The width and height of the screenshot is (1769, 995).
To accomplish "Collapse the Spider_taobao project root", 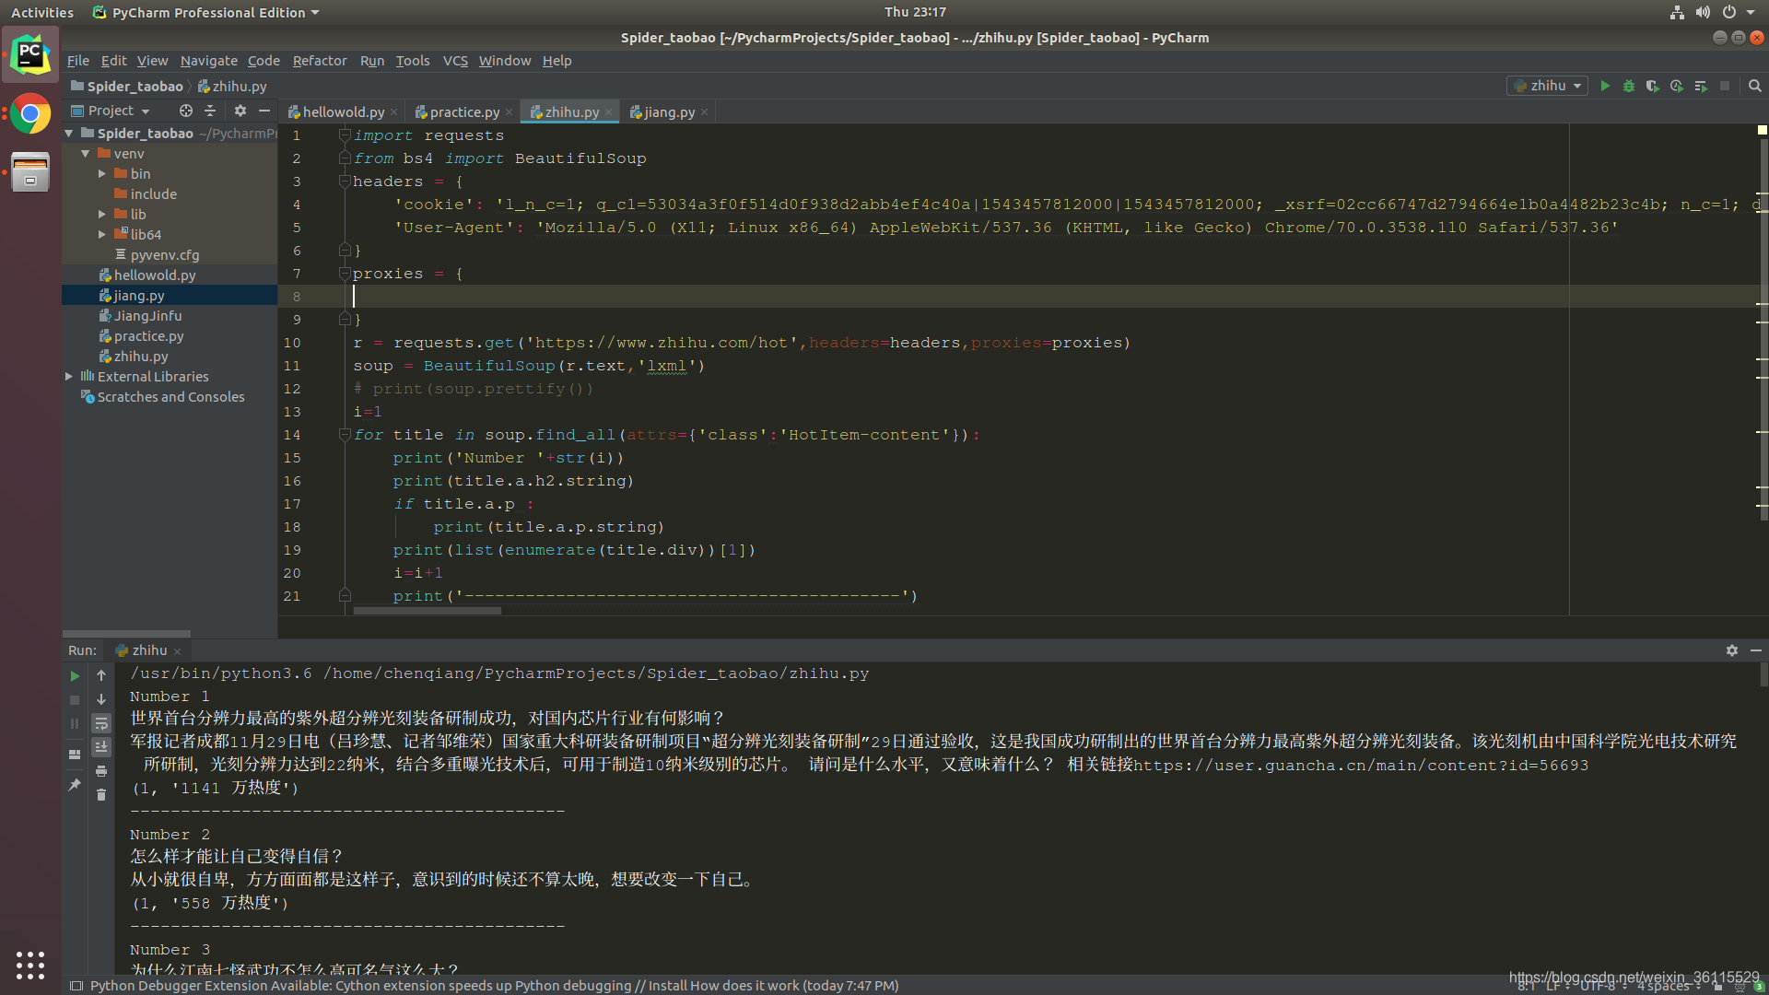I will click(69, 134).
